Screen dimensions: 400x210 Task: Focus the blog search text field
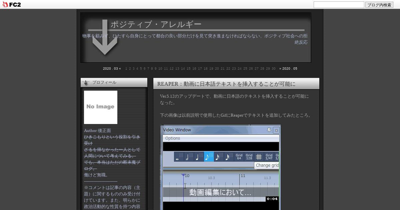click(x=339, y=5)
